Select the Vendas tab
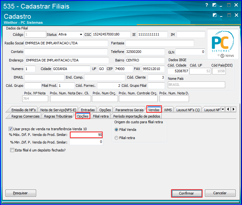The height and width of the screenshot is (205, 242). (x=154, y=110)
